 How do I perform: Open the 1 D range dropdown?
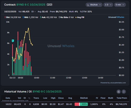(x=108, y=5)
